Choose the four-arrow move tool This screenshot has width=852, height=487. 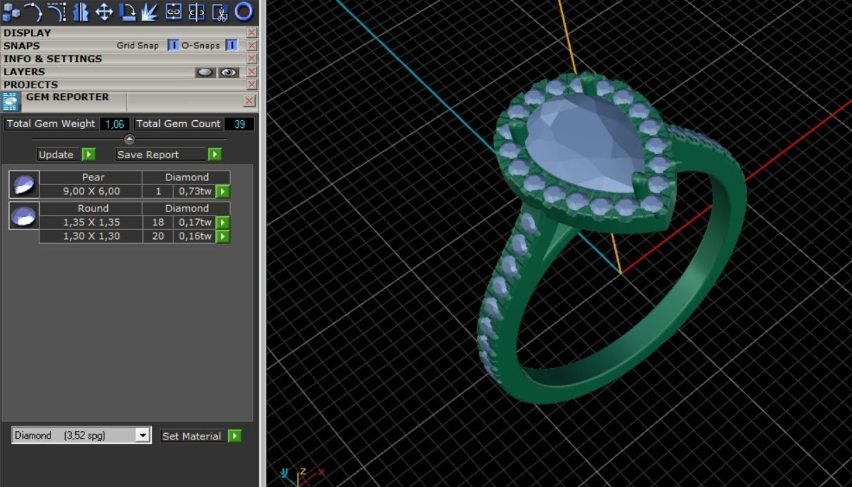point(104,12)
